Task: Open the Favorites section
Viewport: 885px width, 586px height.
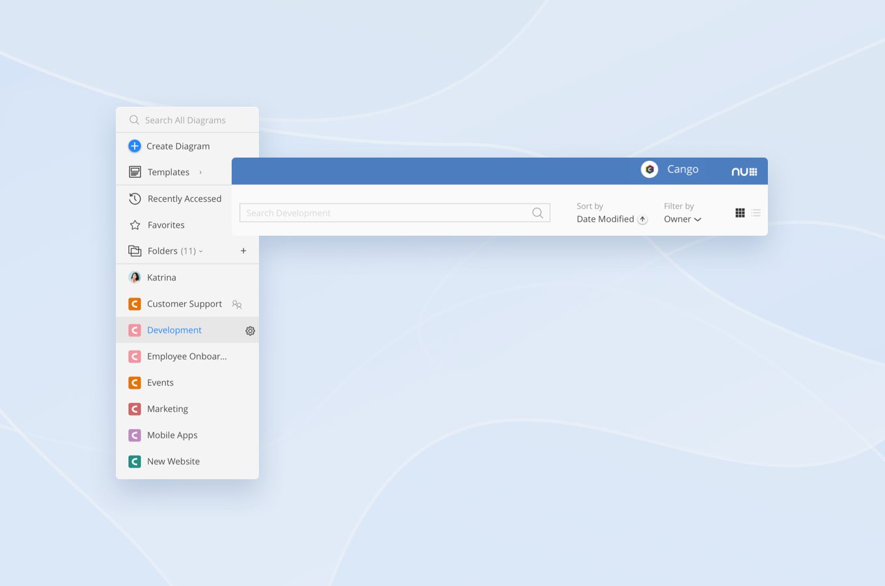Action: pyautogui.click(x=166, y=225)
